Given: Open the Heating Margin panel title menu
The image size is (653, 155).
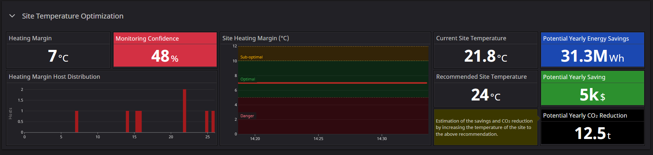Looking at the screenshot, I should pyautogui.click(x=30, y=38).
